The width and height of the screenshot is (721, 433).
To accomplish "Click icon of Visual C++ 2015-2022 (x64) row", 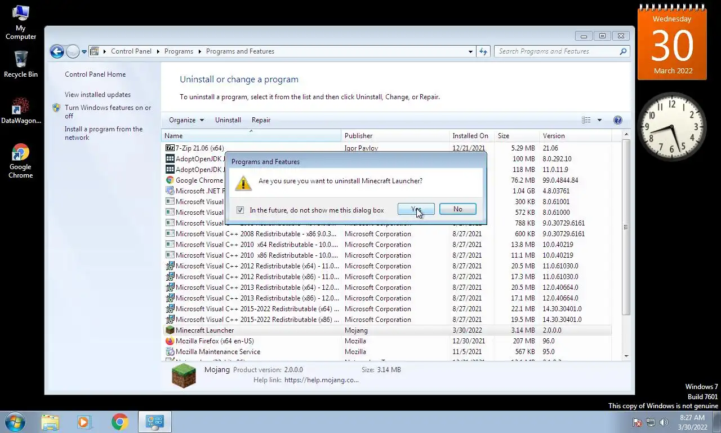I will click(170, 309).
